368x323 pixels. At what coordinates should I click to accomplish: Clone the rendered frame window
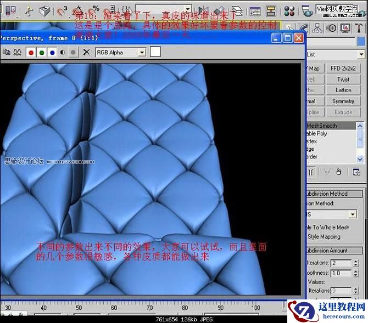7,52
